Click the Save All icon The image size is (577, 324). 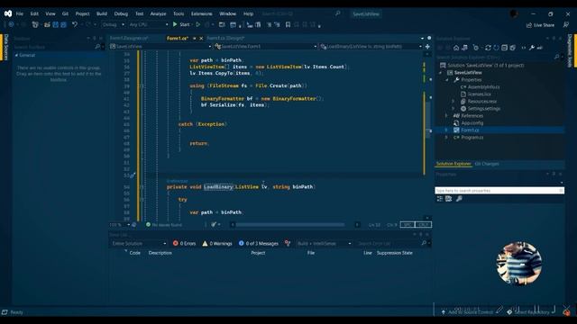click(63, 24)
